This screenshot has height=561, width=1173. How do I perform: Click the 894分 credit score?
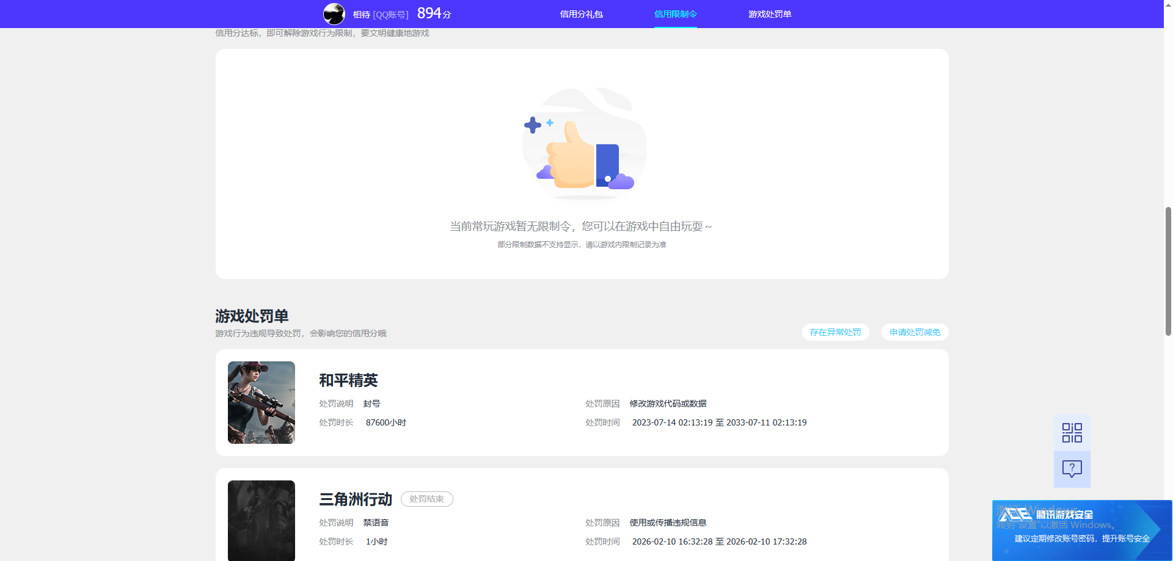(434, 13)
